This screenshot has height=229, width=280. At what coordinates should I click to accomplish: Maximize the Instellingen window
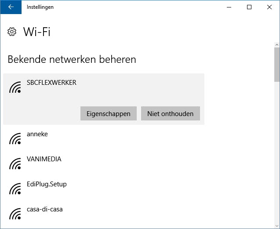[249, 7]
